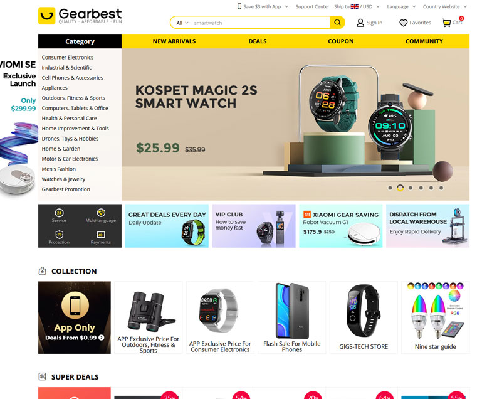Click the Multi-language globe icon

point(101,213)
